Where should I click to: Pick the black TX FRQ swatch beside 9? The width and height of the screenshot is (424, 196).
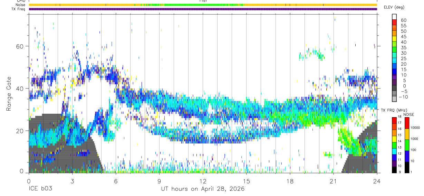pos(394,170)
